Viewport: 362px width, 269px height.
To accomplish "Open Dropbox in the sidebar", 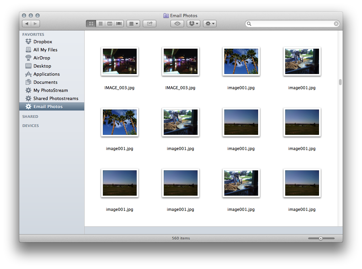I will coord(52,42).
